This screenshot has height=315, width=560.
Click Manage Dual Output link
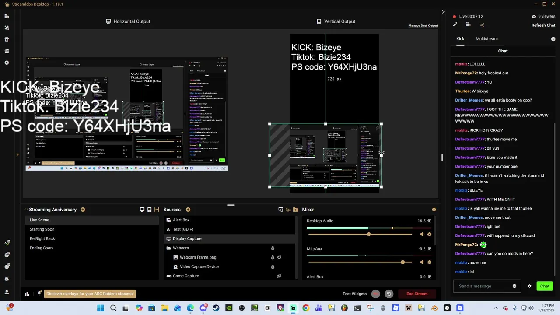pos(423,25)
